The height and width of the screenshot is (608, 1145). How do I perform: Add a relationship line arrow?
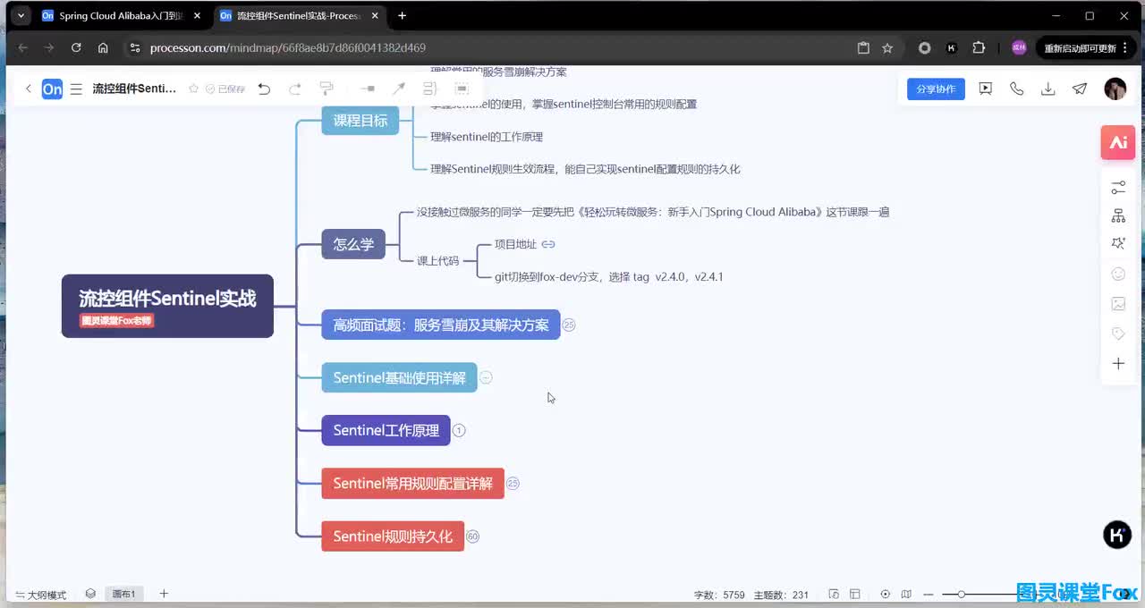(x=399, y=89)
